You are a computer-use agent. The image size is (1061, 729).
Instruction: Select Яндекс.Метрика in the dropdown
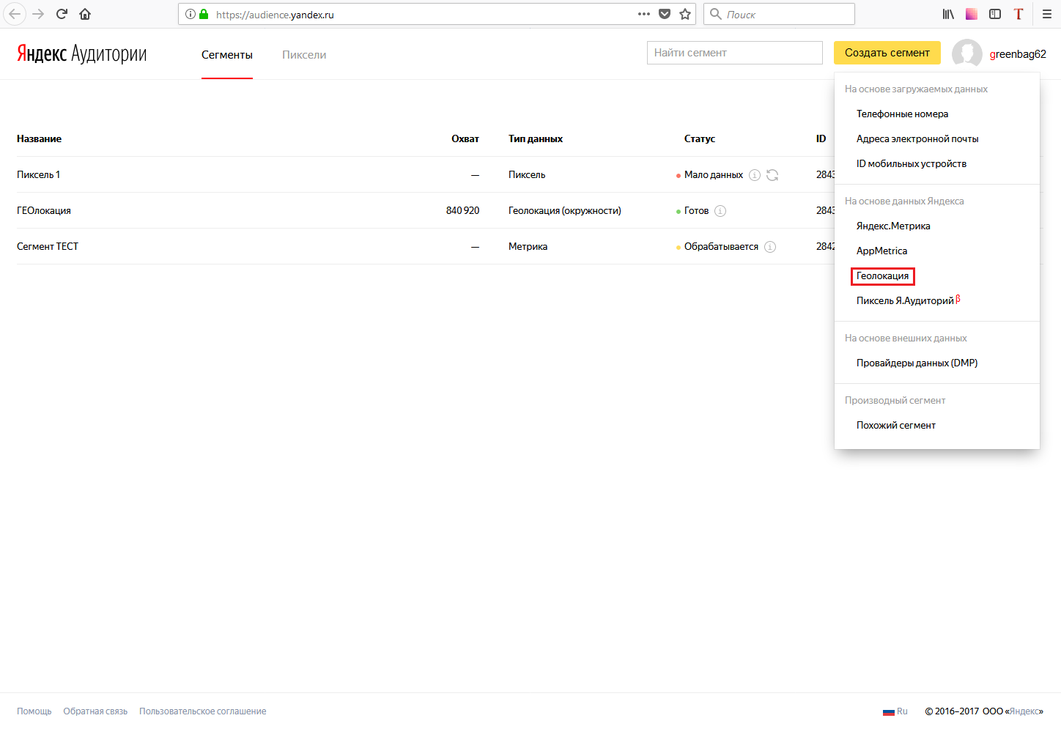[x=893, y=226]
